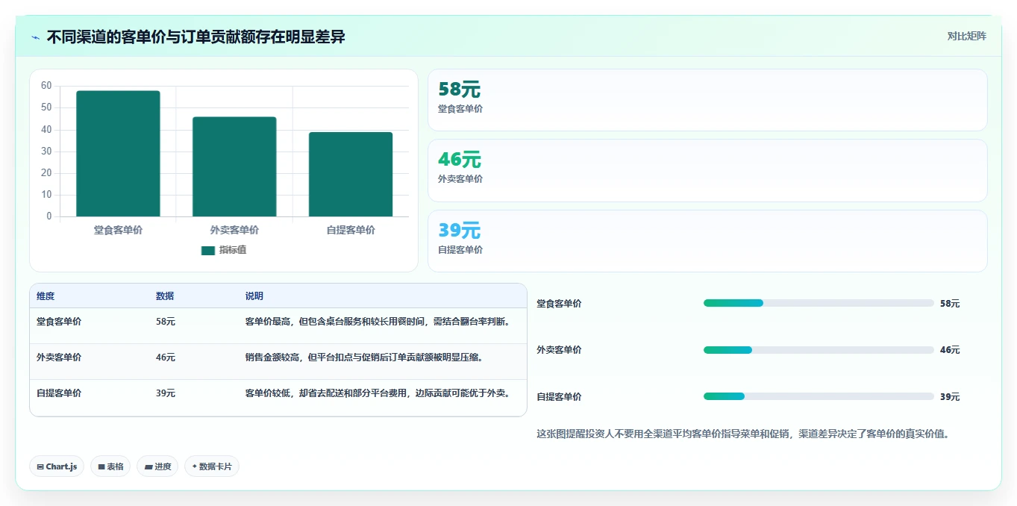Click 自提客单价 cell in the table
This screenshot has height=506, width=1017.
(x=59, y=393)
